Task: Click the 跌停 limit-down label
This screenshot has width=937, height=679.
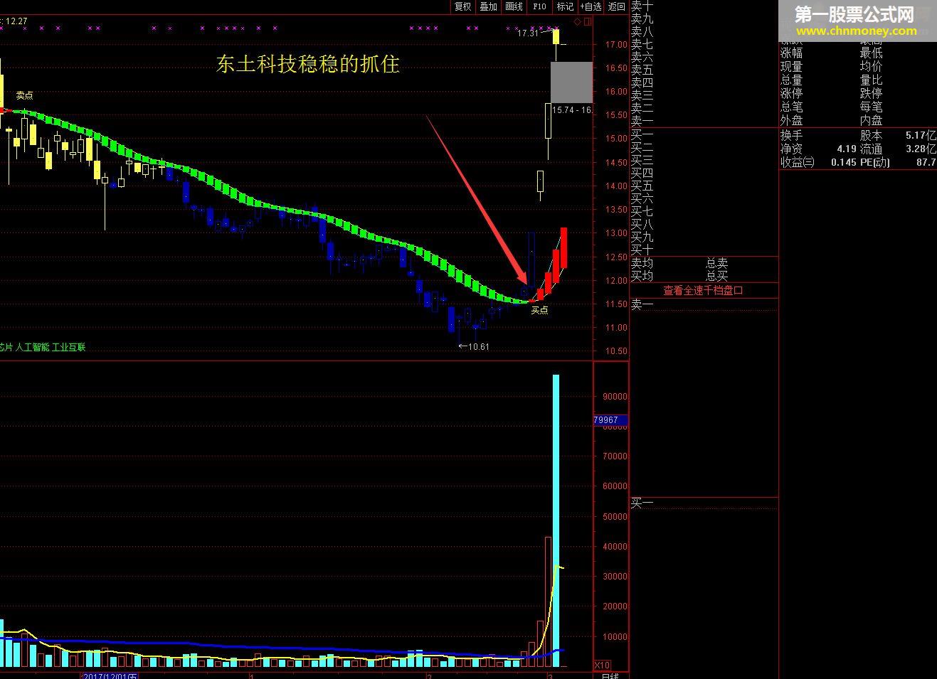Action: tap(871, 94)
